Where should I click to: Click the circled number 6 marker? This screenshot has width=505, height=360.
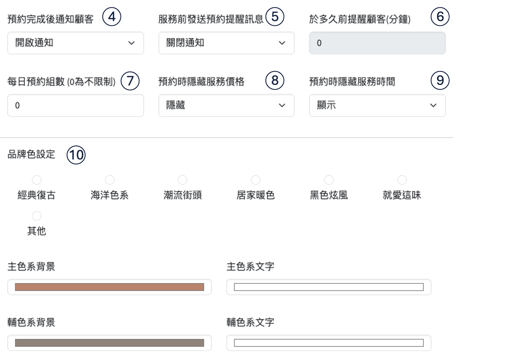(x=440, y=17)
